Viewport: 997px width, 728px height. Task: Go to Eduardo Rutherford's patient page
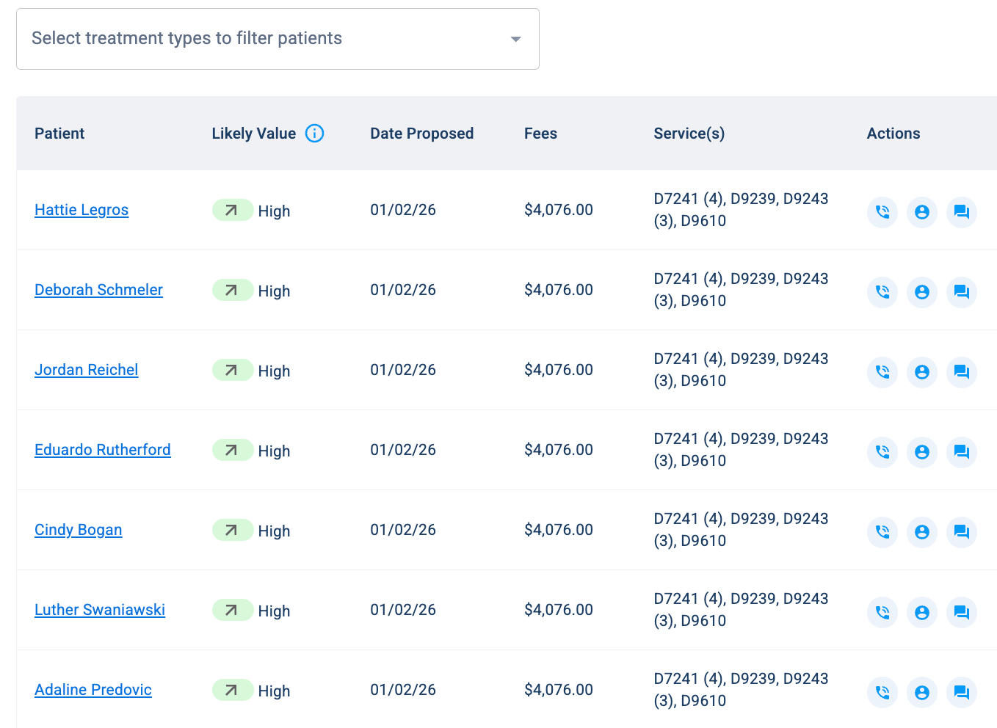(x=103, y=451)
